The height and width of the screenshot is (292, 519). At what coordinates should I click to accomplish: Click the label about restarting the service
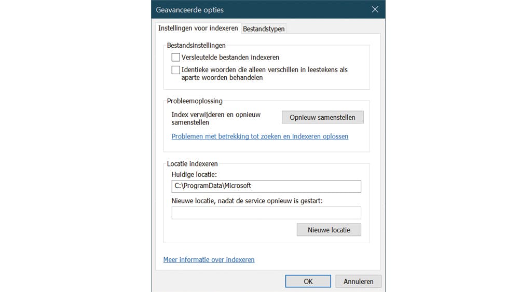click(x=247, y=201)
